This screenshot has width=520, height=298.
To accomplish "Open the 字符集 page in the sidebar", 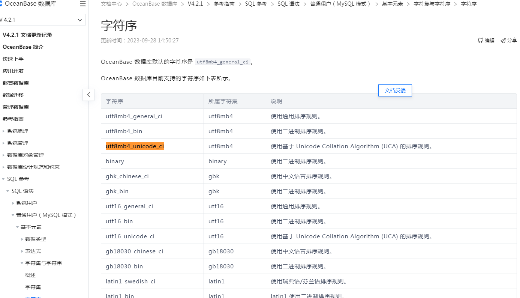I will pos(33,287).
